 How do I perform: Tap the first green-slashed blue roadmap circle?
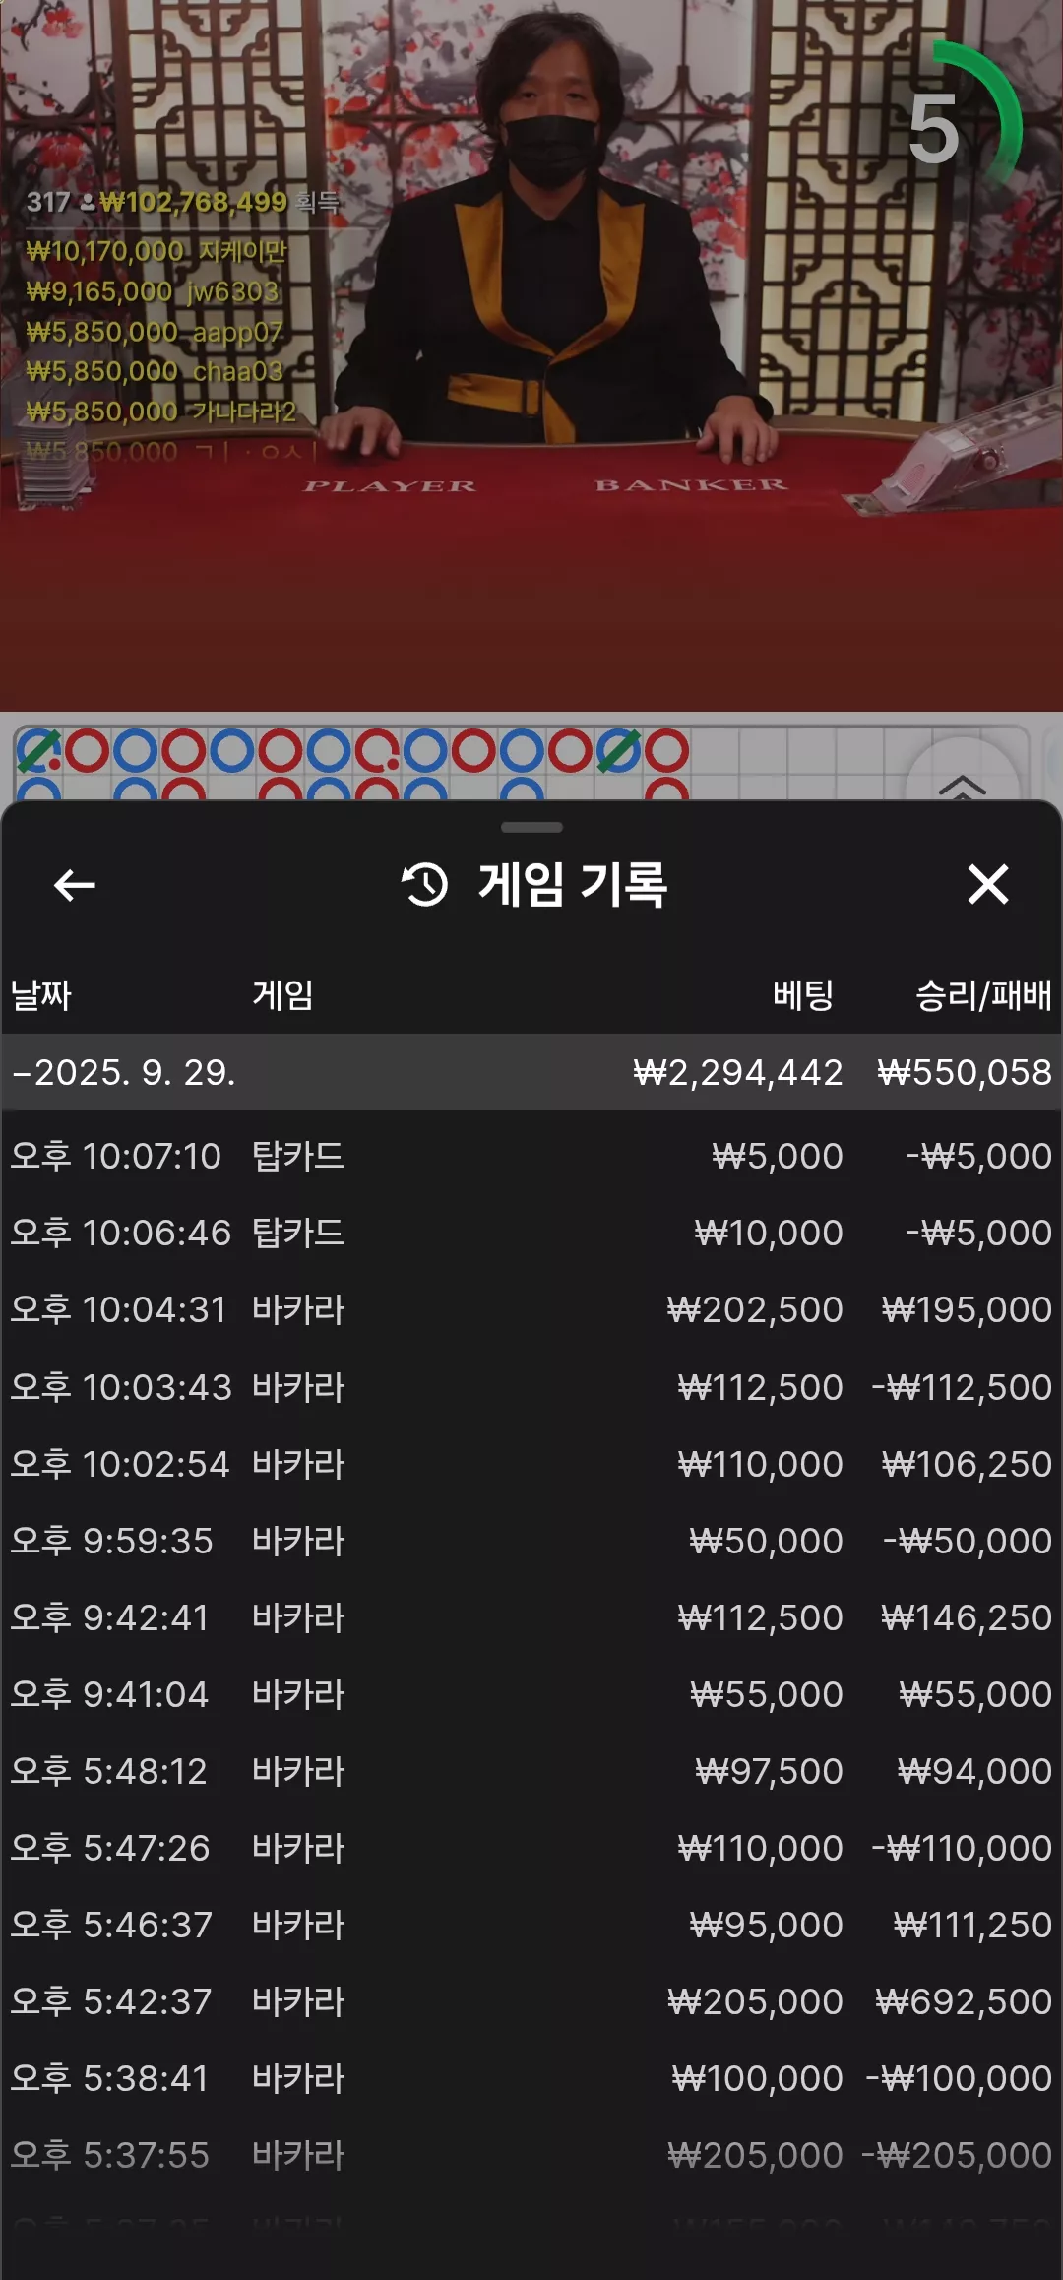click(38, 751)
